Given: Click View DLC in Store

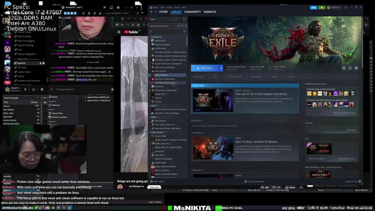Looking at the screenshot, I should (316, 159).
